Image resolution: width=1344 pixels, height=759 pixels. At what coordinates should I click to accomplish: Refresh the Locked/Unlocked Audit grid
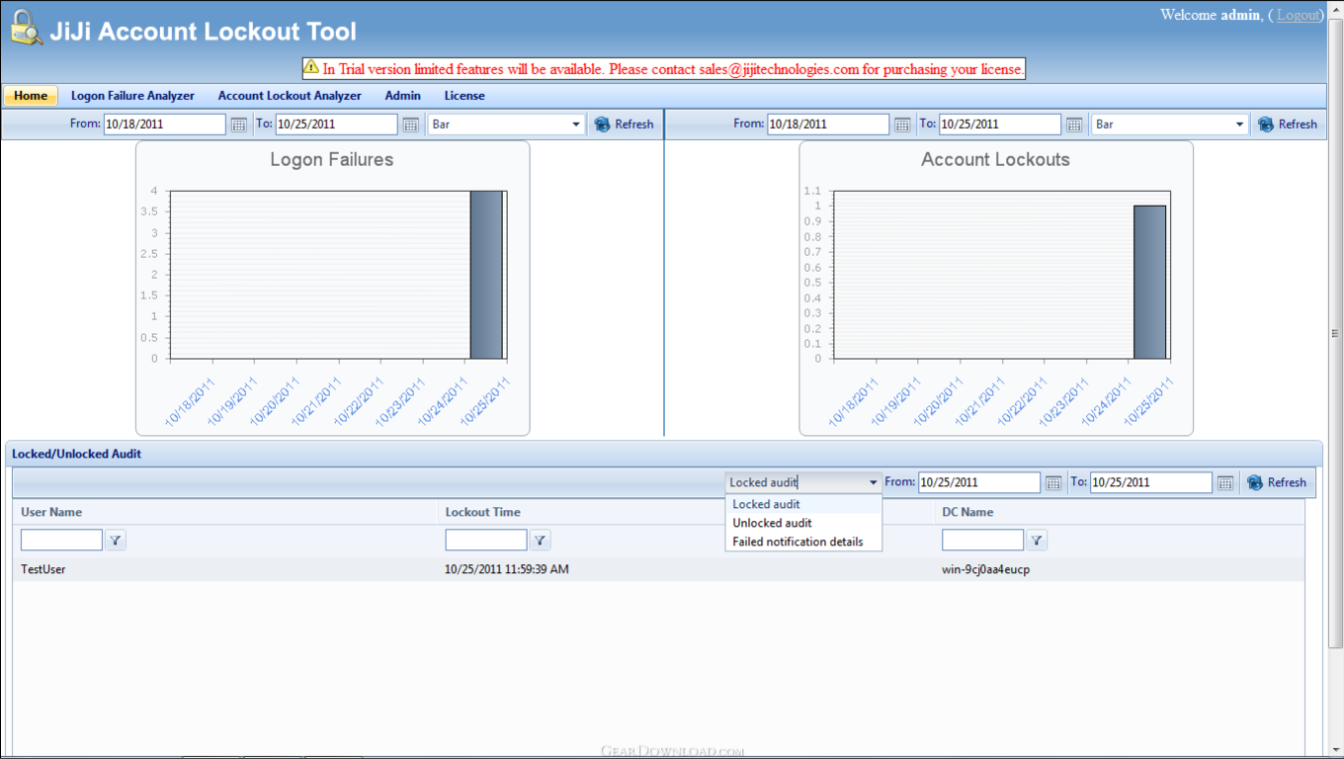(1277, 482)
